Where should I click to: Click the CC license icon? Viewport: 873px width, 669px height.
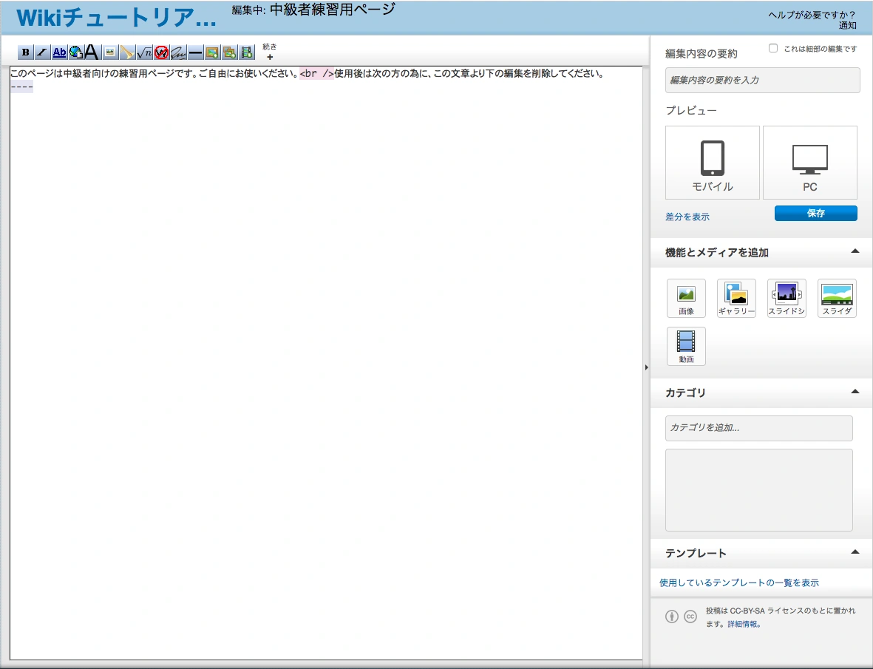pyautogui.click(x=690, y=617)
